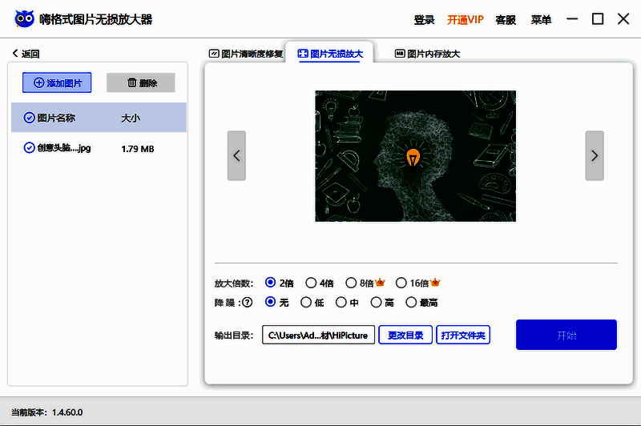641x426 pixels.
Task: Select the 1.79 MB size cell
Action: tap(138, 149)
